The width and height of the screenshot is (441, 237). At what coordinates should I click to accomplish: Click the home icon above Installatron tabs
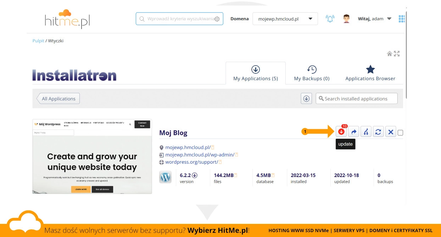tap(390, 54)
